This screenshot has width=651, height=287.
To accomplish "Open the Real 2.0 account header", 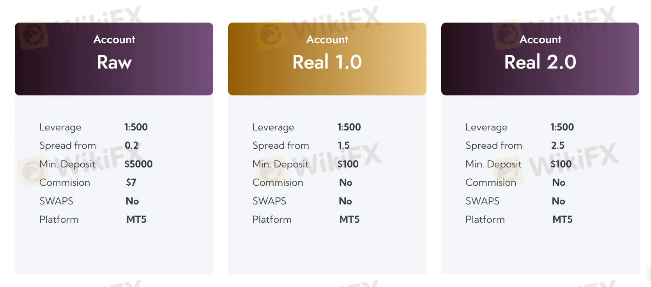I will (540, 59).
